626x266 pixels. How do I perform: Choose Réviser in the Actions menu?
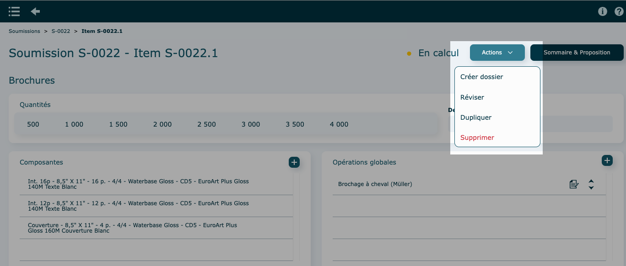472,97
